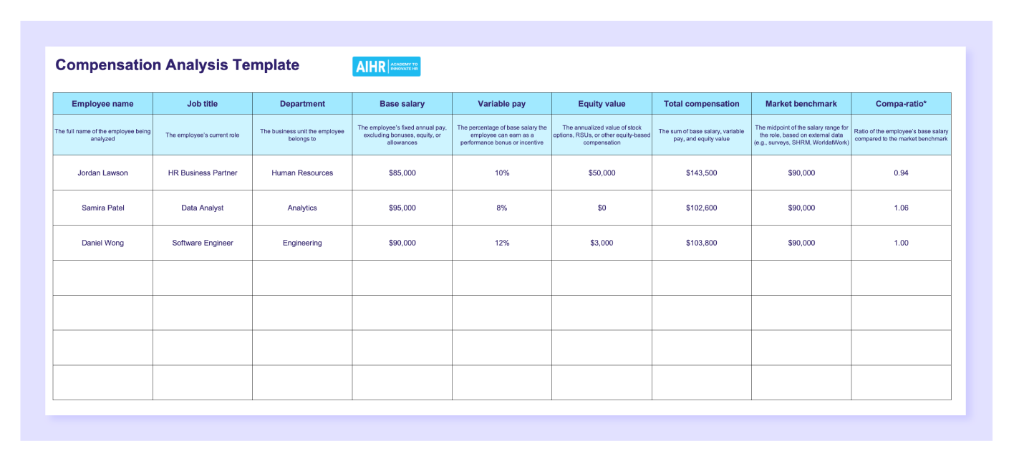Image resolution: width=1014 pixels, height=469 pixels.
Task: Select the Compa-ratio column header
Action: point(901,103)
